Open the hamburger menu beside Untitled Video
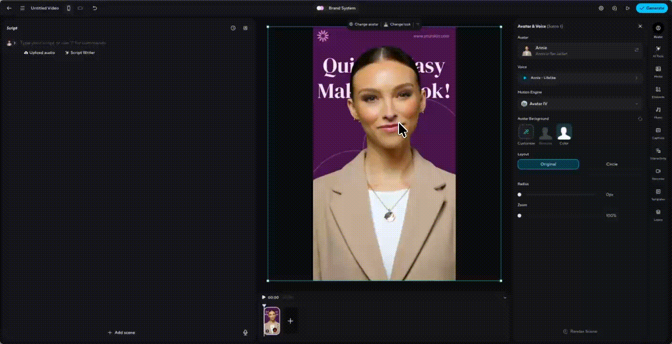The width and height of the screenshot is (672, 344). [x=22, y=8]
